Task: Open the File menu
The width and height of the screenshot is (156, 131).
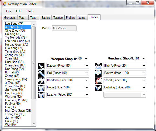Action: click(x=9, y=11)
